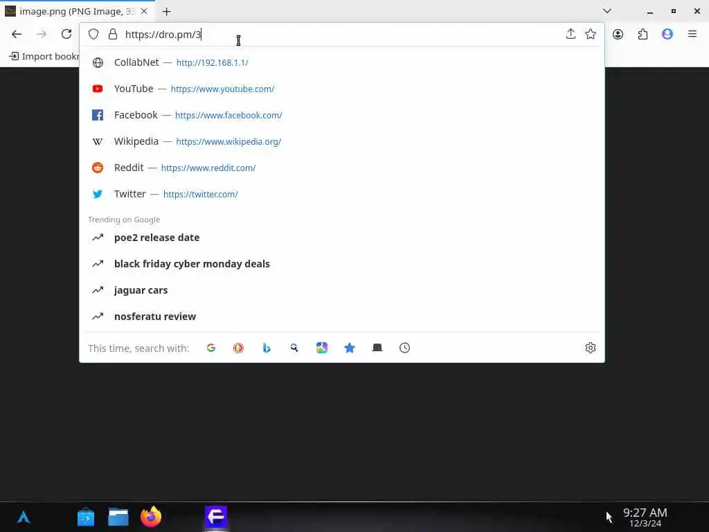Image resolution: width=709 pixels, height=532 pixels.
Task: Open the list all tabs dropdown
Action: (x=607, y=11)
